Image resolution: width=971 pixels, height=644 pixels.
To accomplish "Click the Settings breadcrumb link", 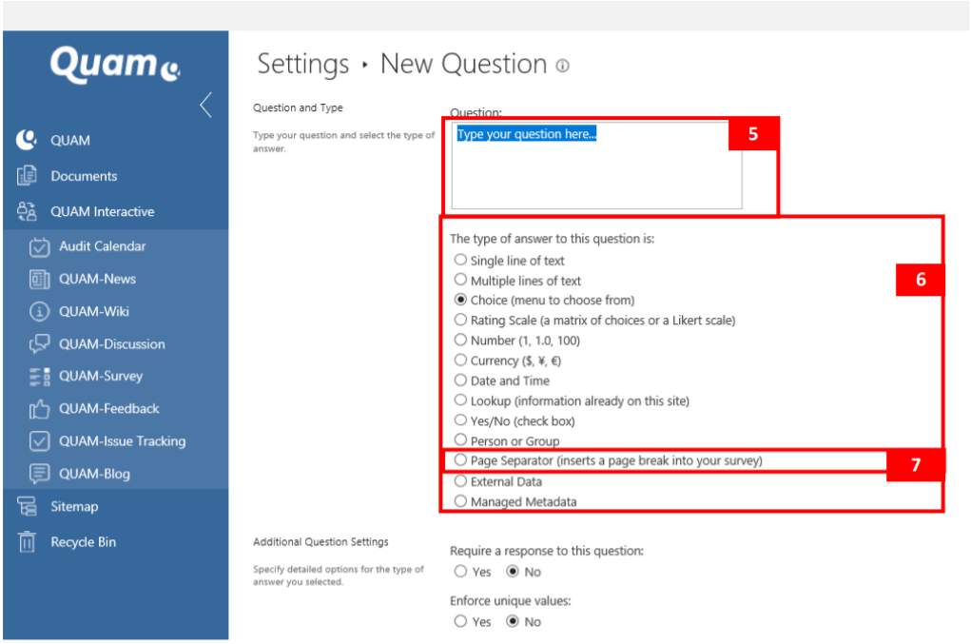I will pos(303,65).
